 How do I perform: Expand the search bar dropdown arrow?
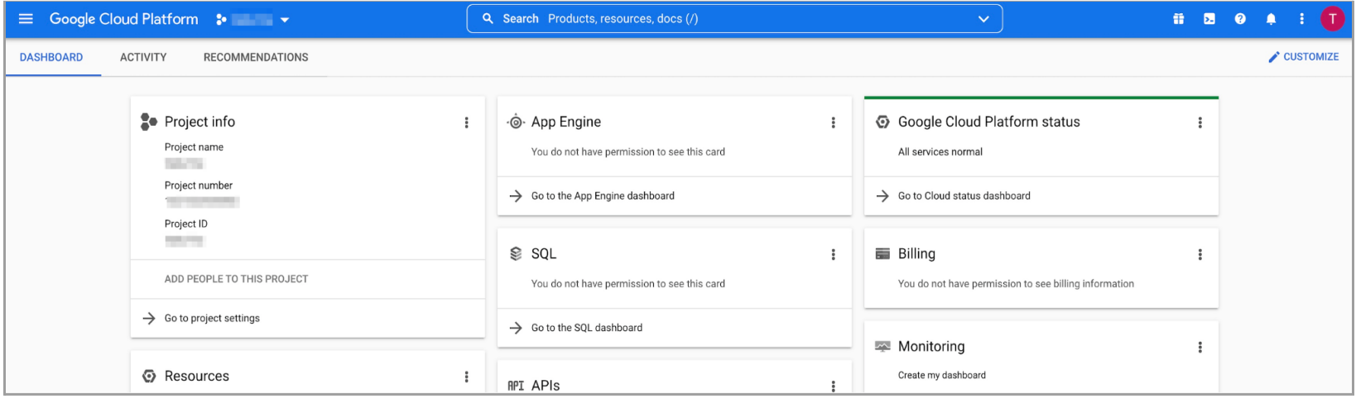pos(983,19)
